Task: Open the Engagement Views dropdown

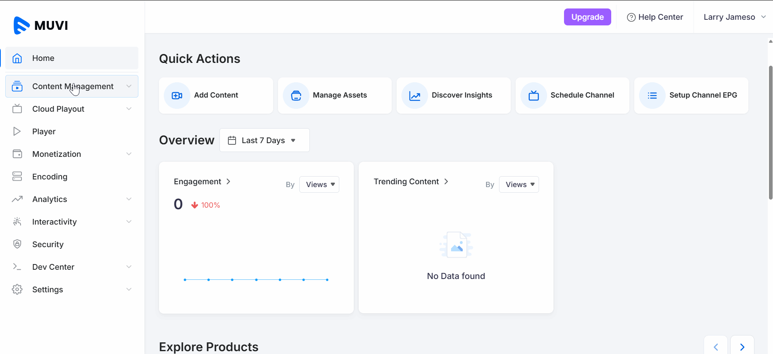Action: (x=319, y=185)
